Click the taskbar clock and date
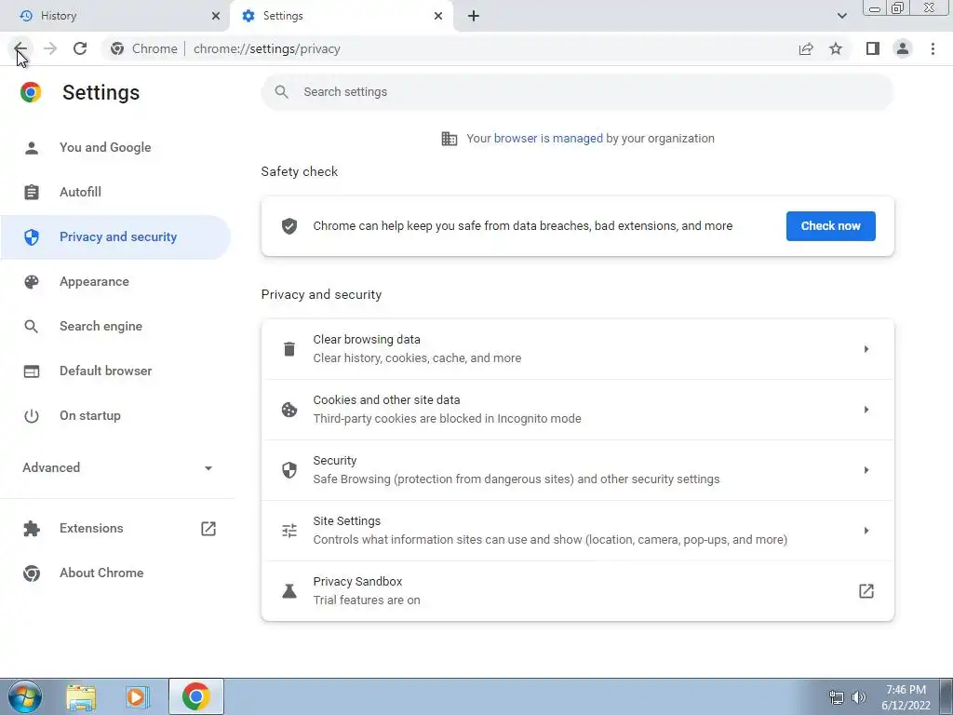The width and height of the screenshot is (953, 715). click(906, 697)
